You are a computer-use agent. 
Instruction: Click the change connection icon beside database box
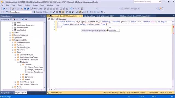click(x=7, y=12)
